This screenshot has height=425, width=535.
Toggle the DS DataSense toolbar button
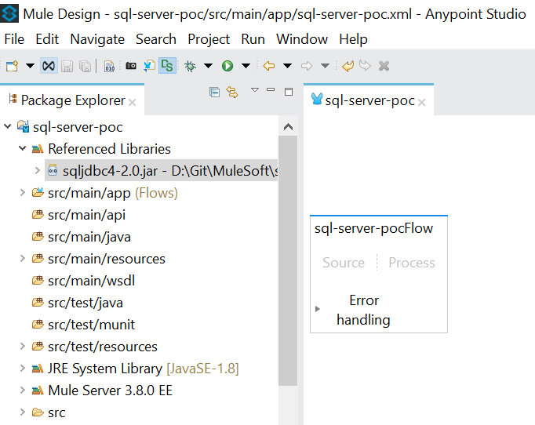(167, 66)
